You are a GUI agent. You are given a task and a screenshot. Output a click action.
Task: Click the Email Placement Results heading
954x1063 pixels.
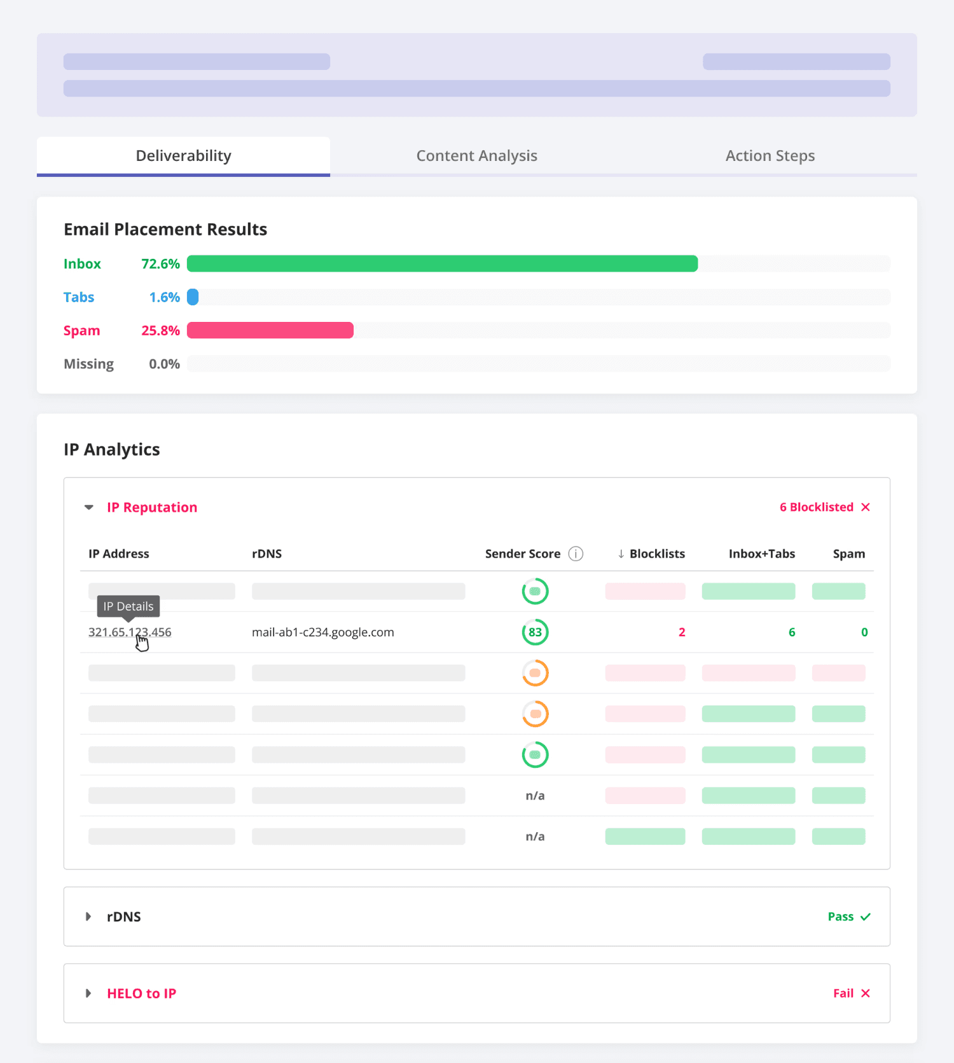[165, 230]
